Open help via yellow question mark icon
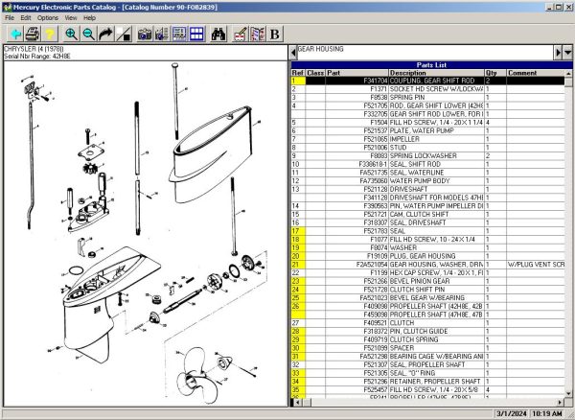Screen dimensions: 575x420 [x=50, y=35]
